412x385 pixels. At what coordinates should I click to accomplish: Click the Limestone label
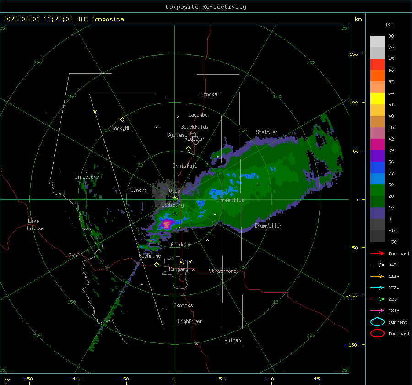point(87,177)
